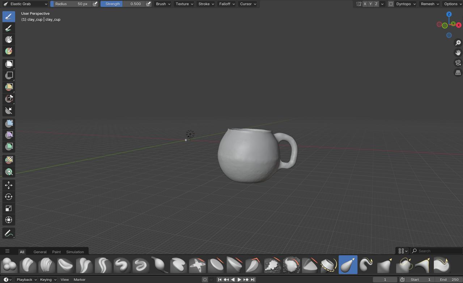
Task: Select the Rotate tool
Action: coord(9,197)
